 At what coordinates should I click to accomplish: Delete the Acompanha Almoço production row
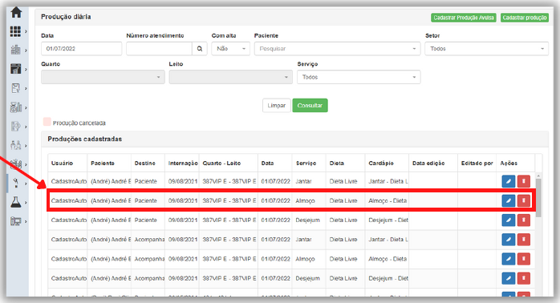(524, 259)
